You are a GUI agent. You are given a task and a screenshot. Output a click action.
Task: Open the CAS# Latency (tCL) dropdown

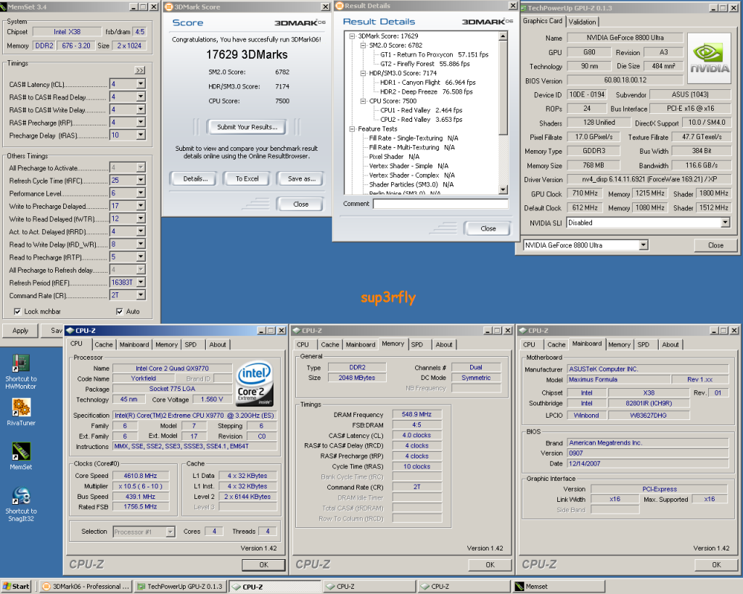[x=140, y=84]
